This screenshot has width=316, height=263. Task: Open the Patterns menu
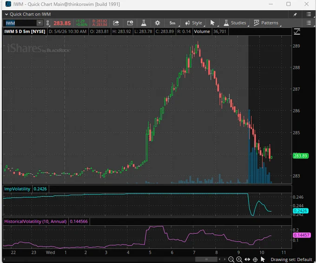pos(266,23)
